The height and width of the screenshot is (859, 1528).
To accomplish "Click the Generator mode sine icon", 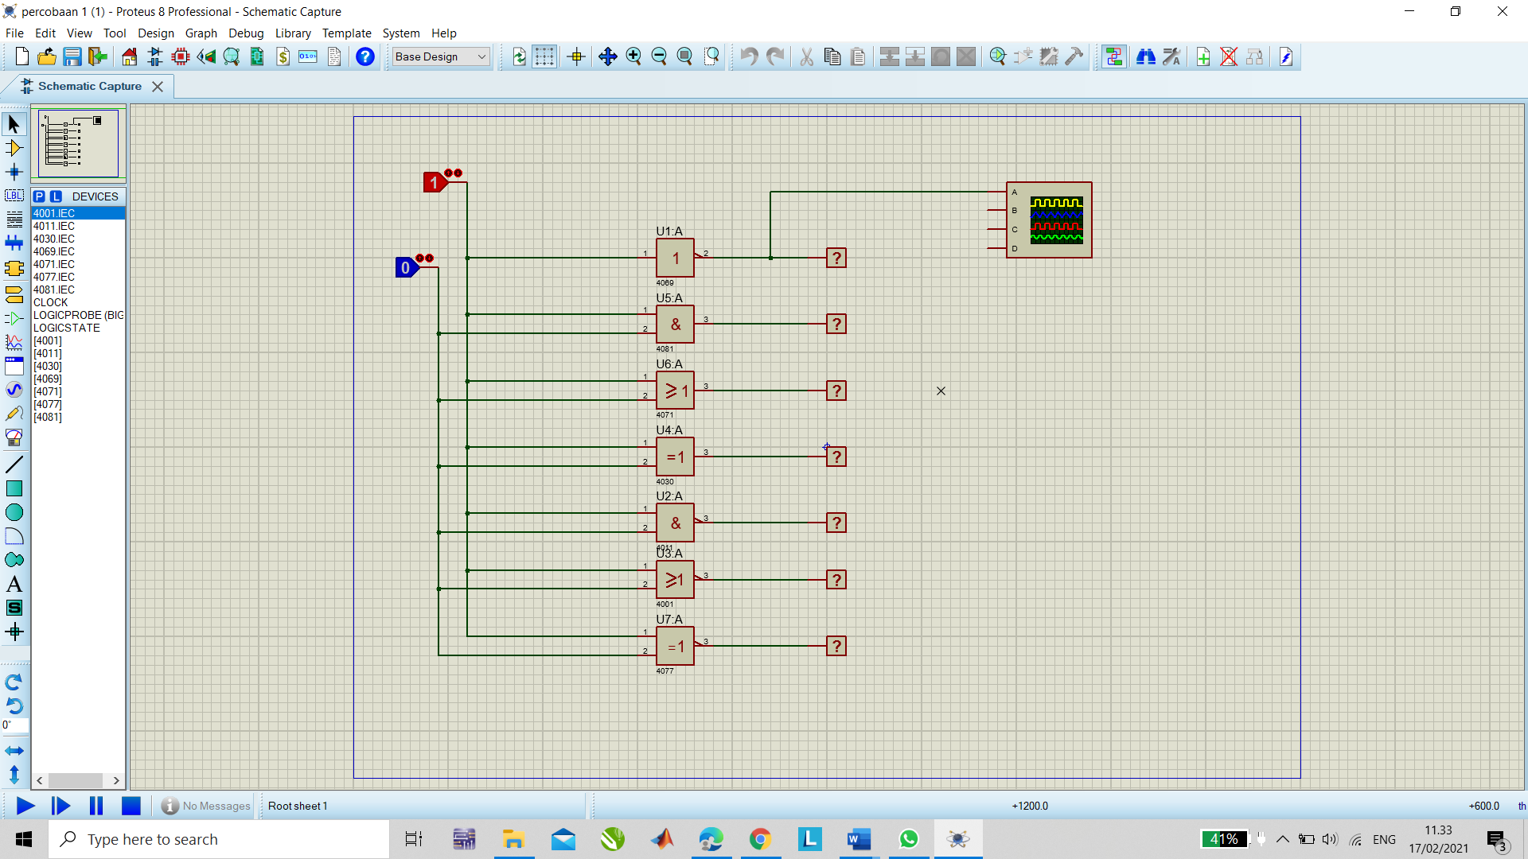I will tap(14, 390).
